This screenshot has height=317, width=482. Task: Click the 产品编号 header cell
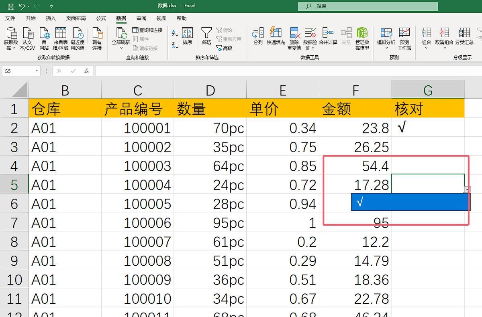pyautogui.click(x=137, y=108)
